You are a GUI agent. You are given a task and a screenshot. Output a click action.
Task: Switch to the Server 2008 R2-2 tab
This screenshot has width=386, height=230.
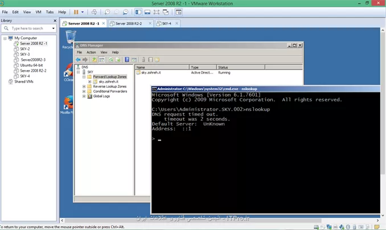click(x=130, y=23)
